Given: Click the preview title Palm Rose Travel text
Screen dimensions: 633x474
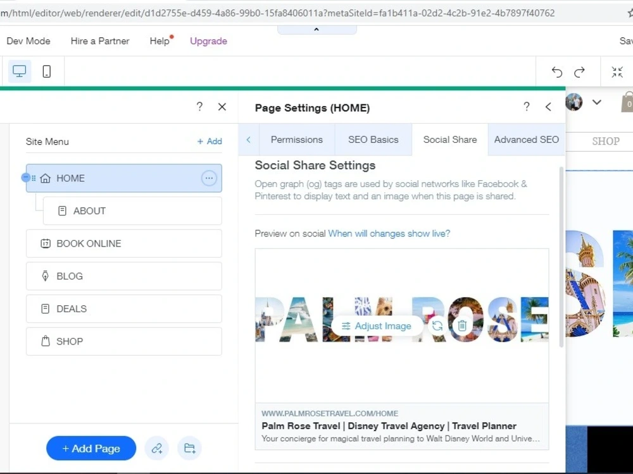Looking at the screenshot, I should (x=389, y=425).
